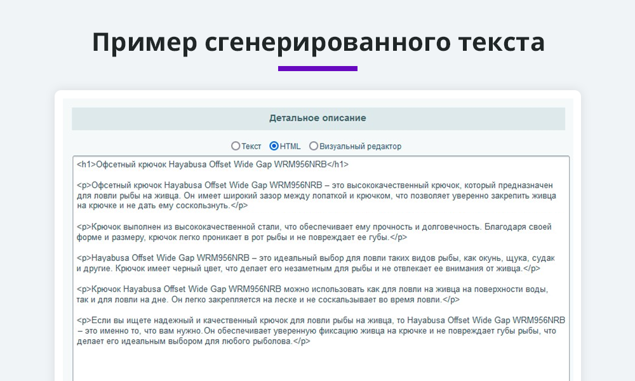635x381 pixels.
Task: Switch to Визуальный редактор mode
Action: coord(314,146)
